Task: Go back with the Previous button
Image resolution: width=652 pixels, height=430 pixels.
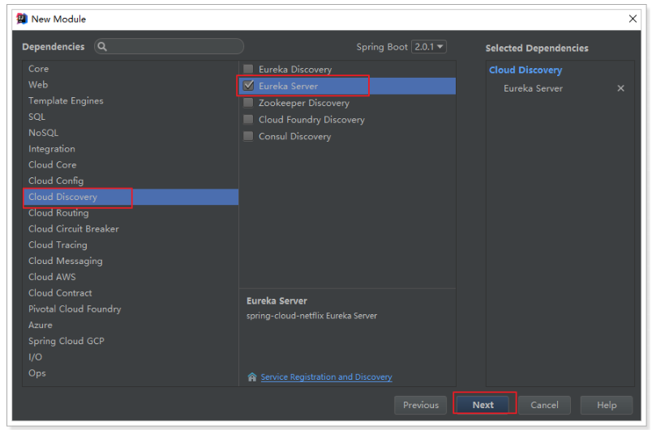Action: click(x=420, y=405)
